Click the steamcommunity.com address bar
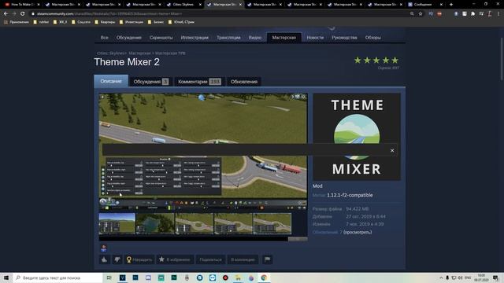Image resolution: width=504 pixels, height=283 pixels. (219, 14)
